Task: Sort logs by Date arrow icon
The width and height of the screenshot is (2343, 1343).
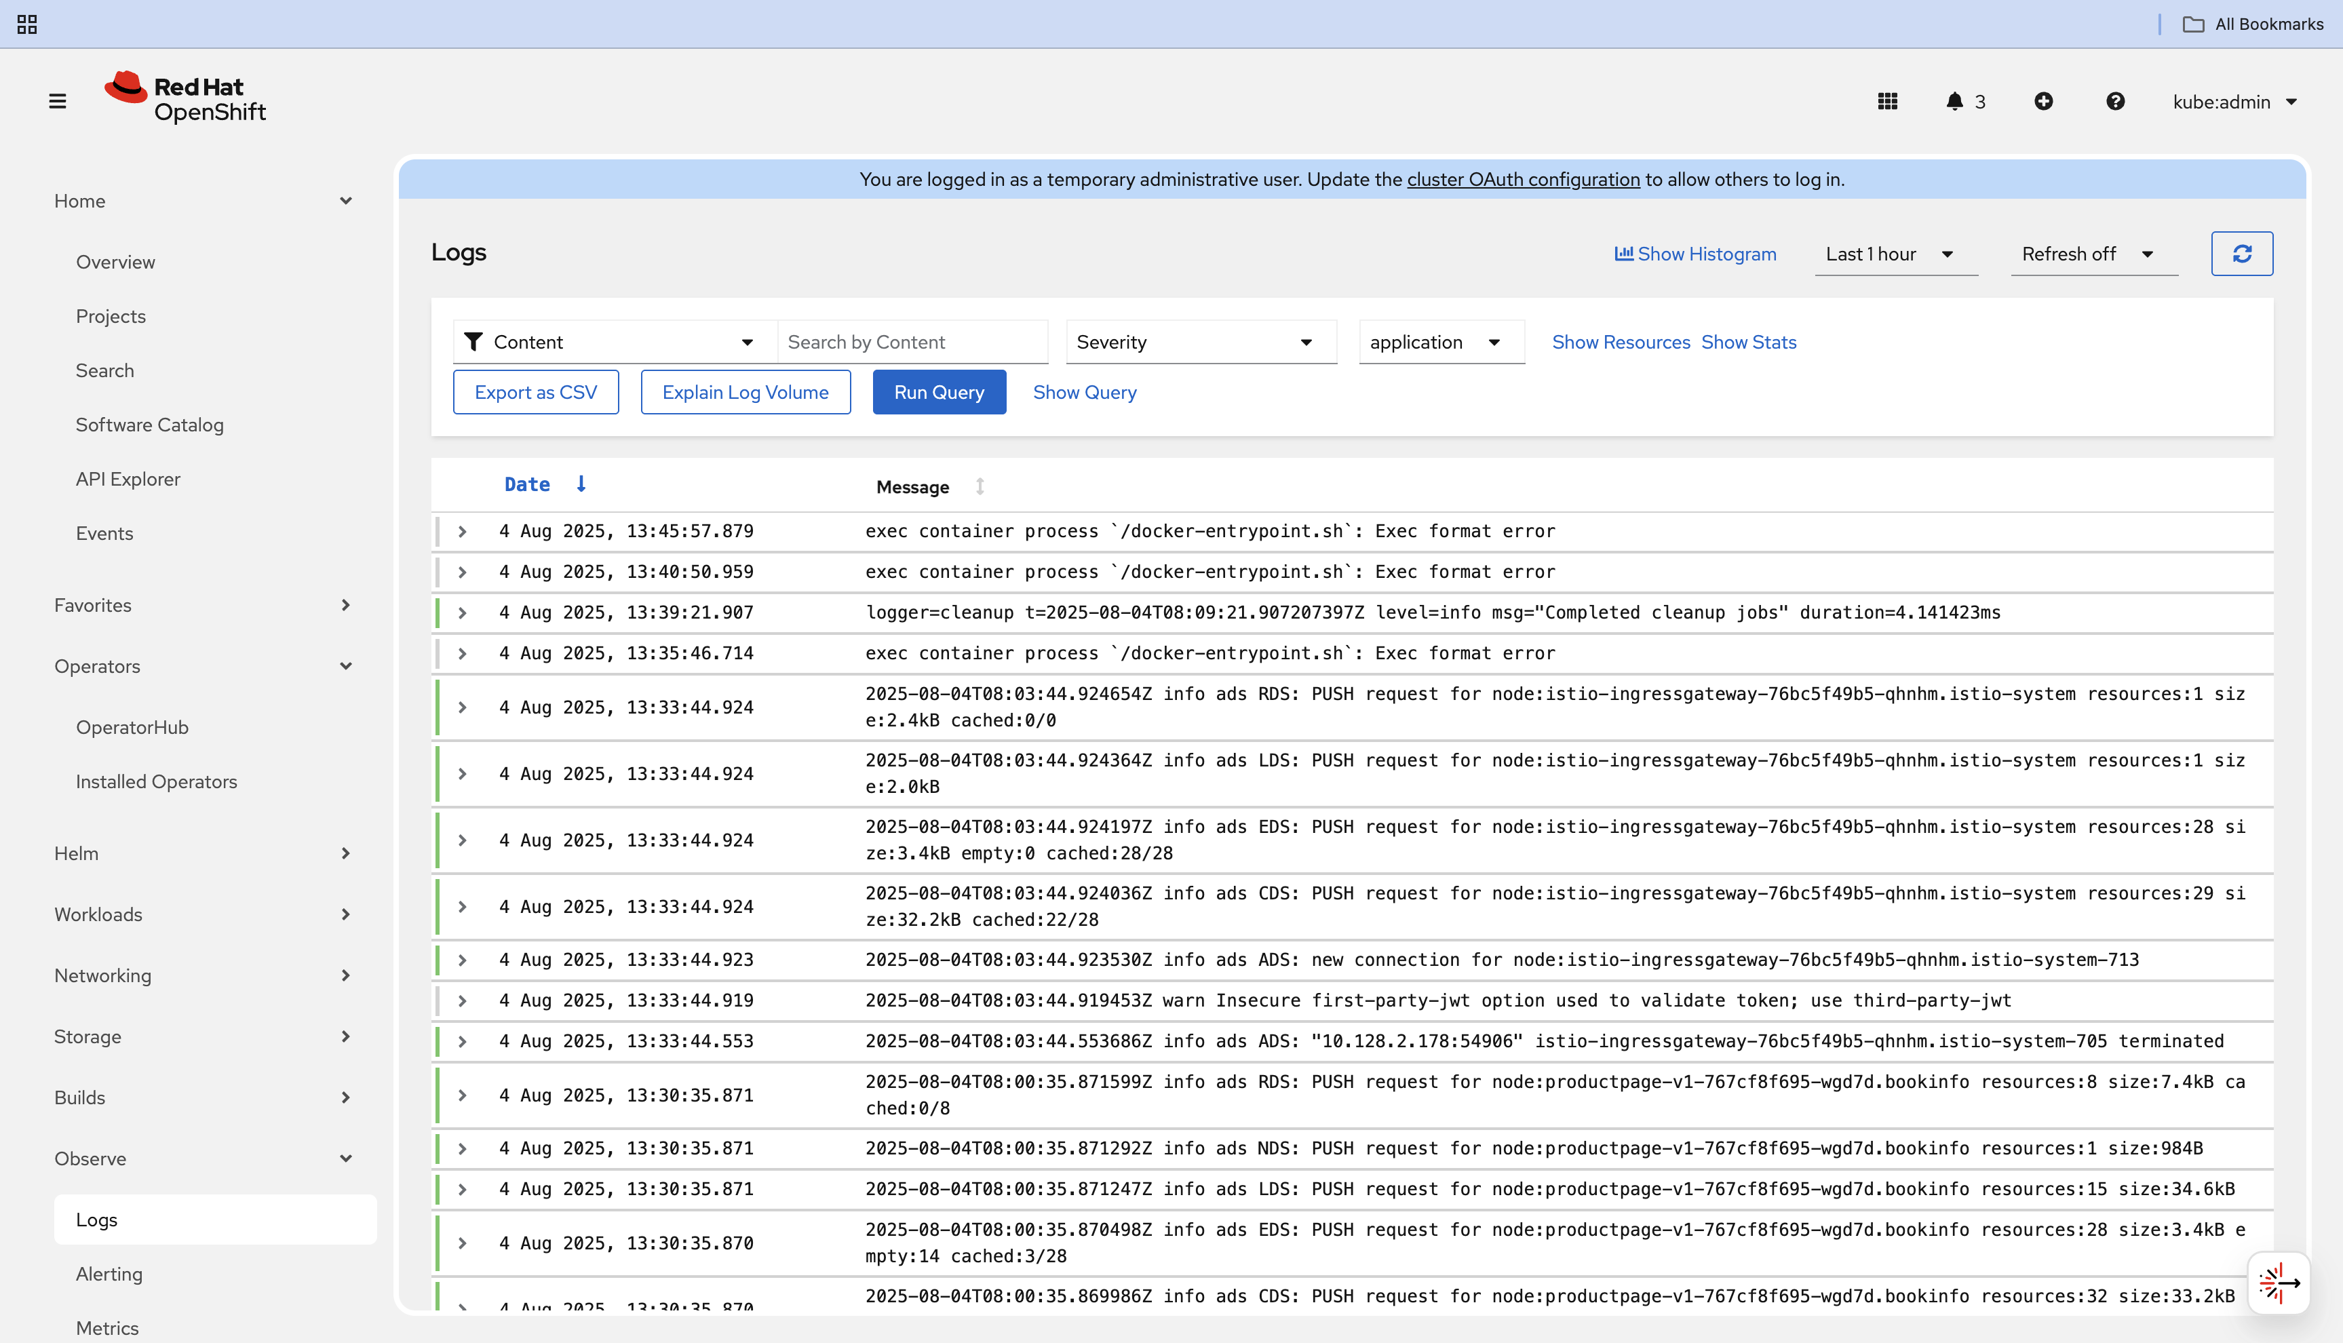Action: point(581,484)
